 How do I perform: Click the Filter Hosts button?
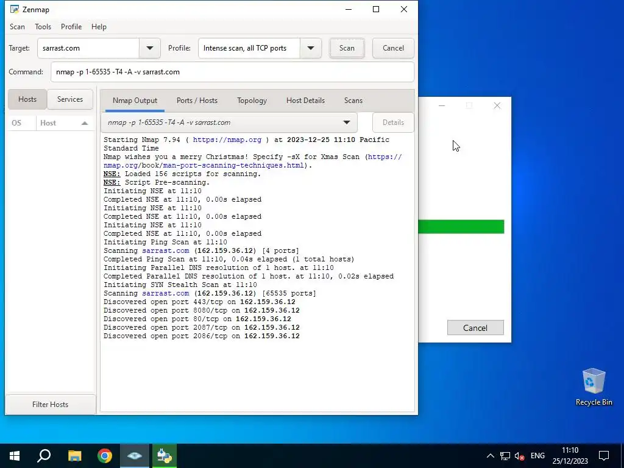pos(50,405)
